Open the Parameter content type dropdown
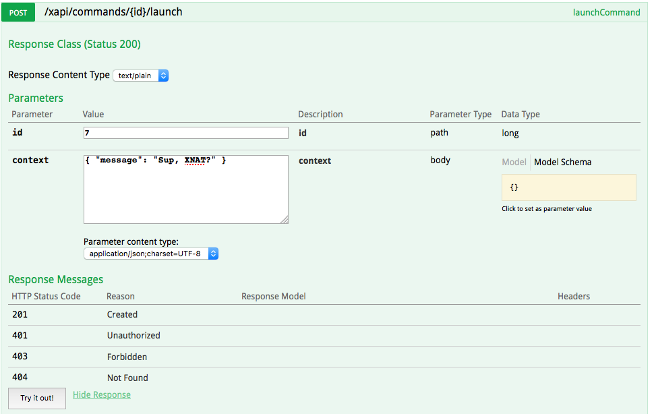654x414 pixels. click(151, 254)
